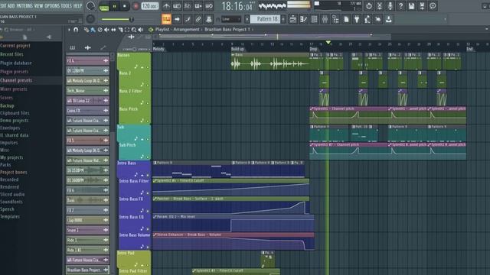Toggle overdub blend recording icon
The width and height of the screenshot is (490, 275).
[198, 6]
